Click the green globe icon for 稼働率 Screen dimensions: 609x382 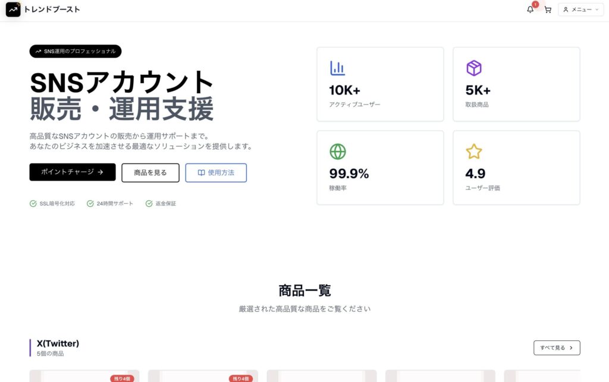tap(337, 151)
